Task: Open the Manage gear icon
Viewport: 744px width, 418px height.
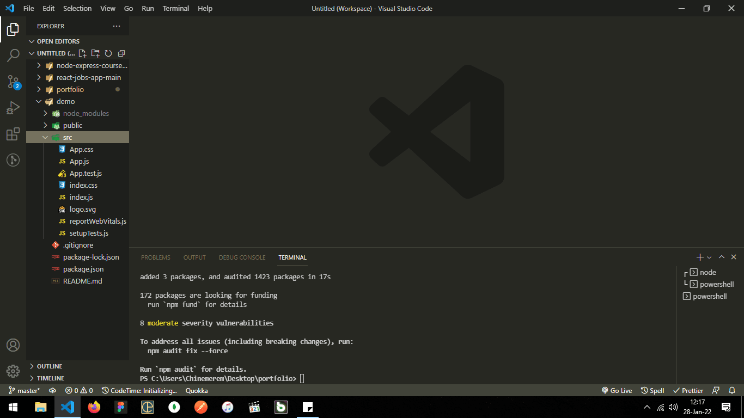Action: (13, 371)
